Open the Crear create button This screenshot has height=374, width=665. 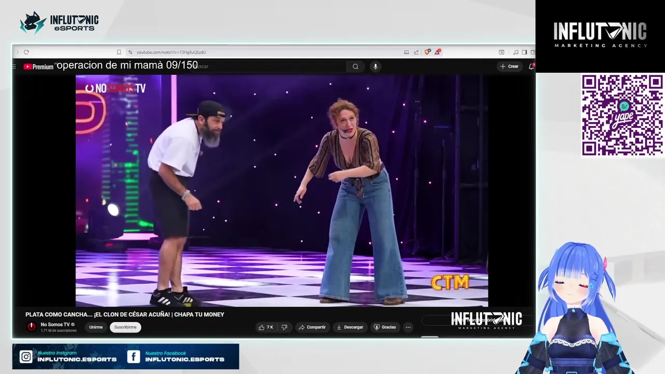point(509,66)
